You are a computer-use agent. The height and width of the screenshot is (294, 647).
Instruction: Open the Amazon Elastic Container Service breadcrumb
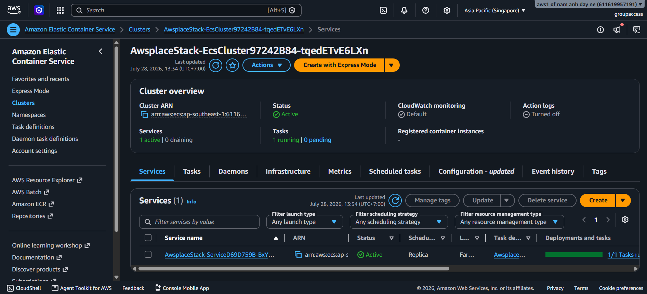(70, 29)
